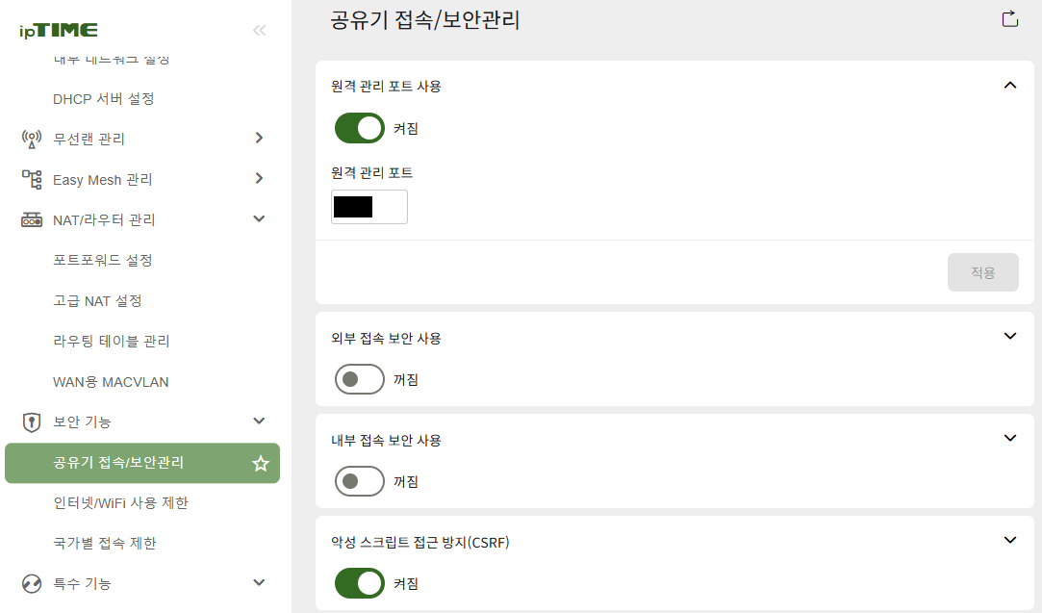Enable the 외부 접속 보안 사용 switch
The width and height of the screenshot is (1042, 613).
click(x=359, y=378)
